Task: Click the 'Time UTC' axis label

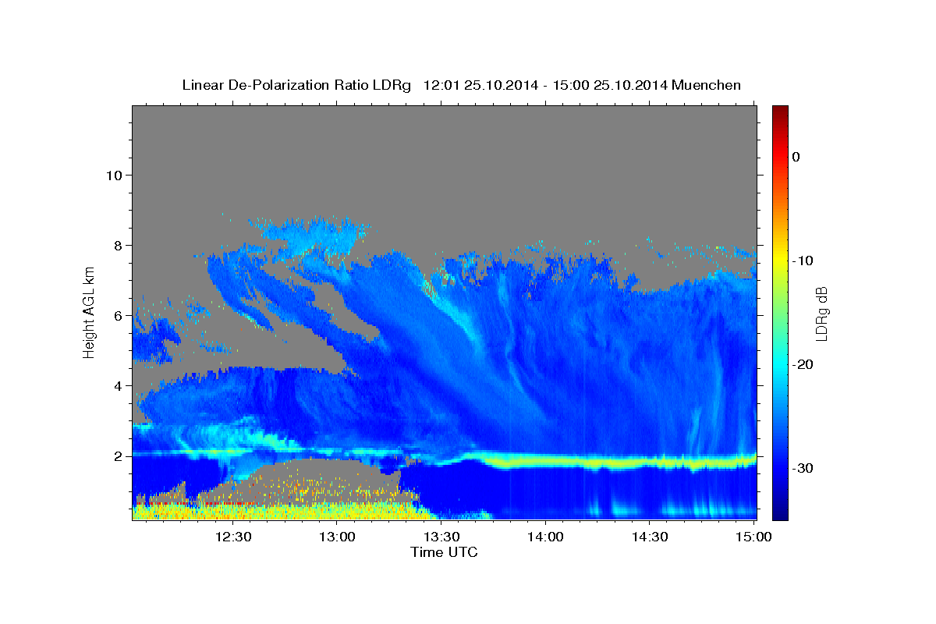Action: pos(444,552)
